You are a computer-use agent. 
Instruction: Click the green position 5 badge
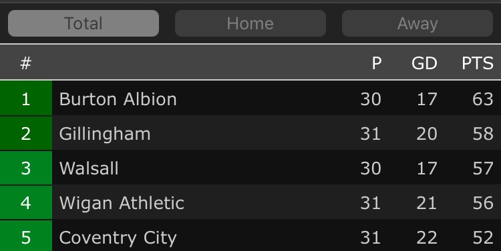click(x=26, y=236)
